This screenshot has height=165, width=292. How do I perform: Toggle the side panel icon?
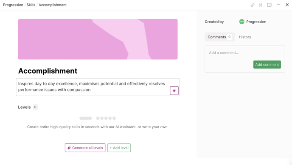click(269, 5)
